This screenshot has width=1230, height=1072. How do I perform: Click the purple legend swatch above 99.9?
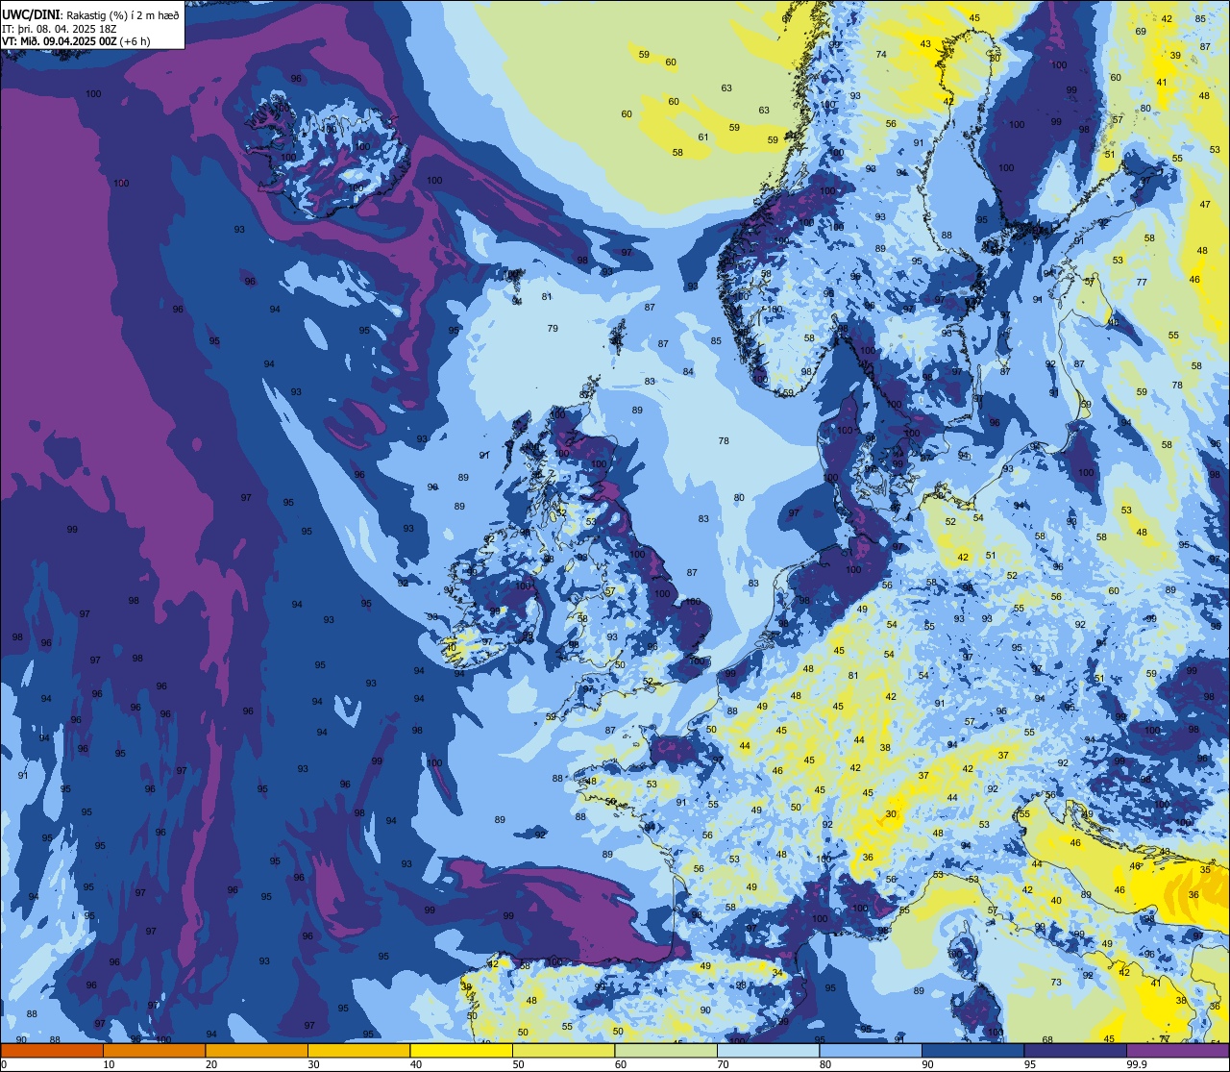(1177, 1050)
